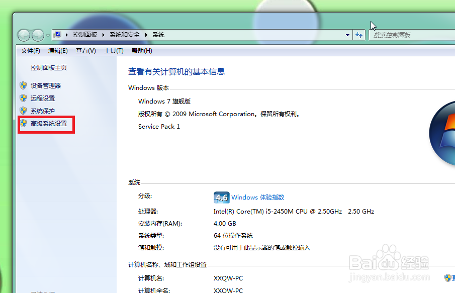Click the 64 位操作系统 value
Image resolution: width=455 pixels, height=293 pixels.
(x=233, y=236)
